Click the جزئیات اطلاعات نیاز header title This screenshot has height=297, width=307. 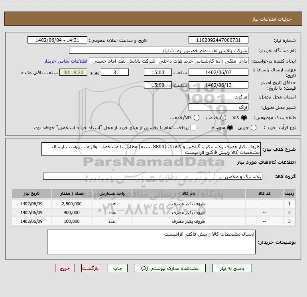coord(272,19)
